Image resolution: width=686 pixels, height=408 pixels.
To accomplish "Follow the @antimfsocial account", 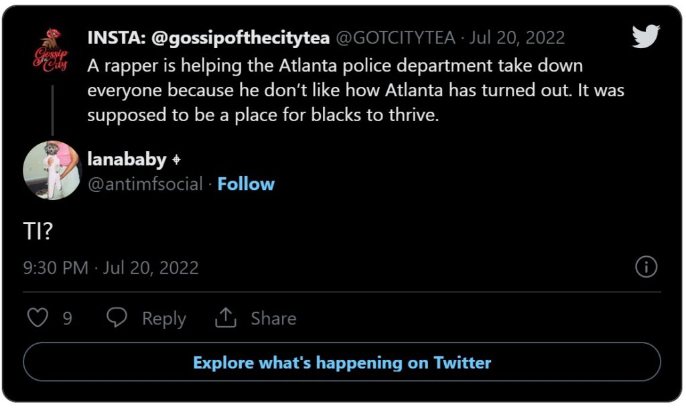I will tap(247, 184).
